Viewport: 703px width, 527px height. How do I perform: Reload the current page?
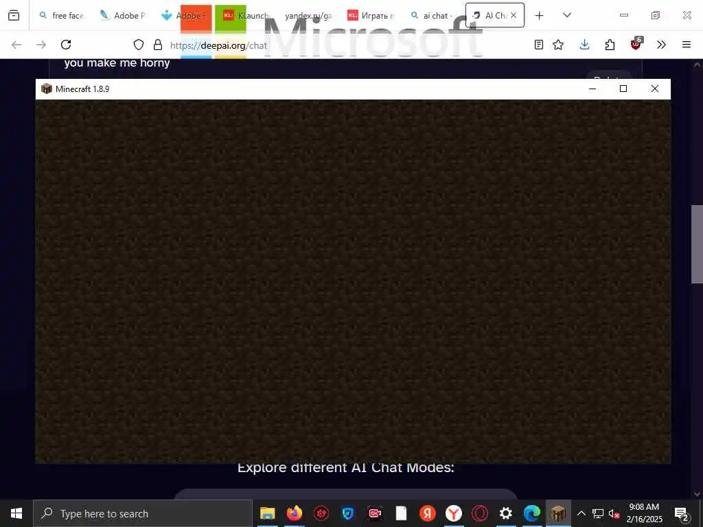pyautogui.click(x=66, y=45)
